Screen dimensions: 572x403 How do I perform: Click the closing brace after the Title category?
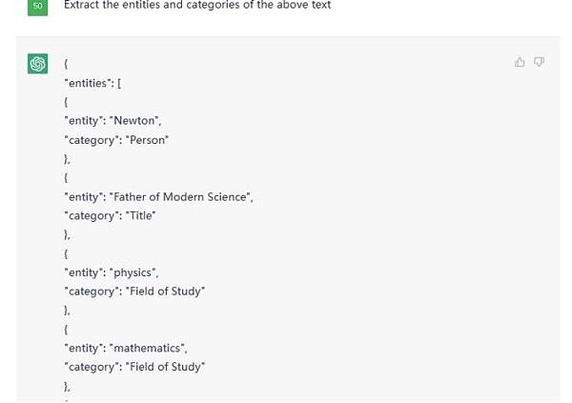click(x=67, y=234)
